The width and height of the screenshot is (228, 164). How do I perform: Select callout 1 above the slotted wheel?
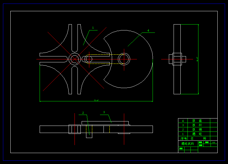[x=93, y=28]
